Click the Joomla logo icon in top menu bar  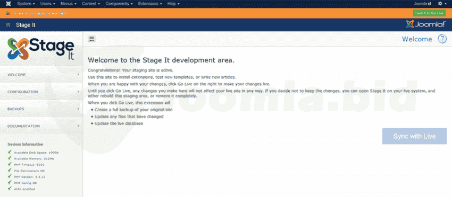(9, 4)
